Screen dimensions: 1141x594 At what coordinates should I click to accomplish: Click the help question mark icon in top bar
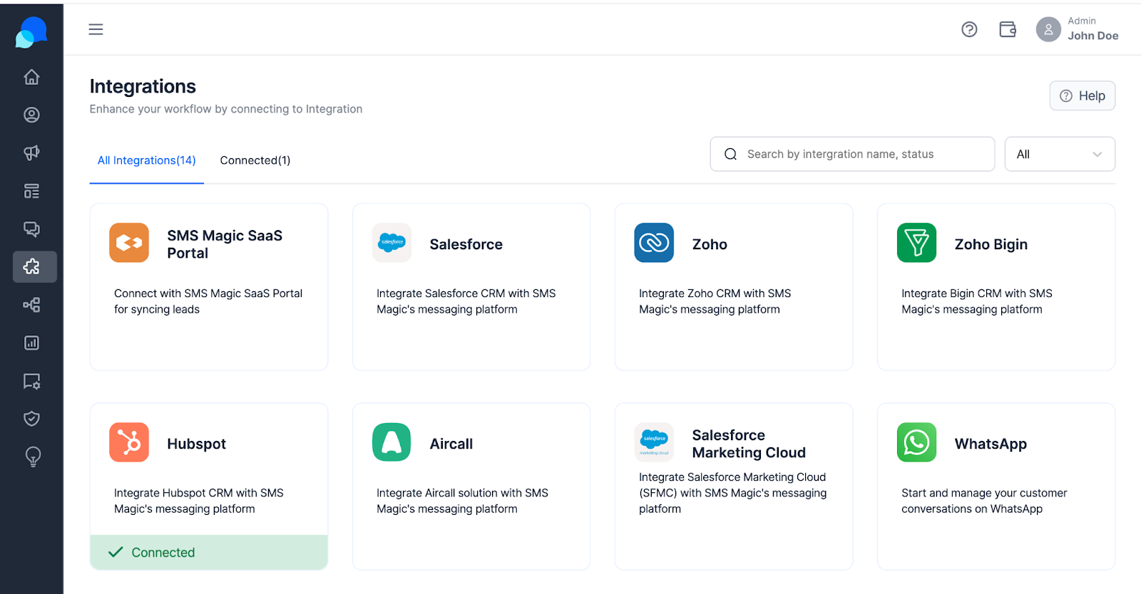point(969,29)
